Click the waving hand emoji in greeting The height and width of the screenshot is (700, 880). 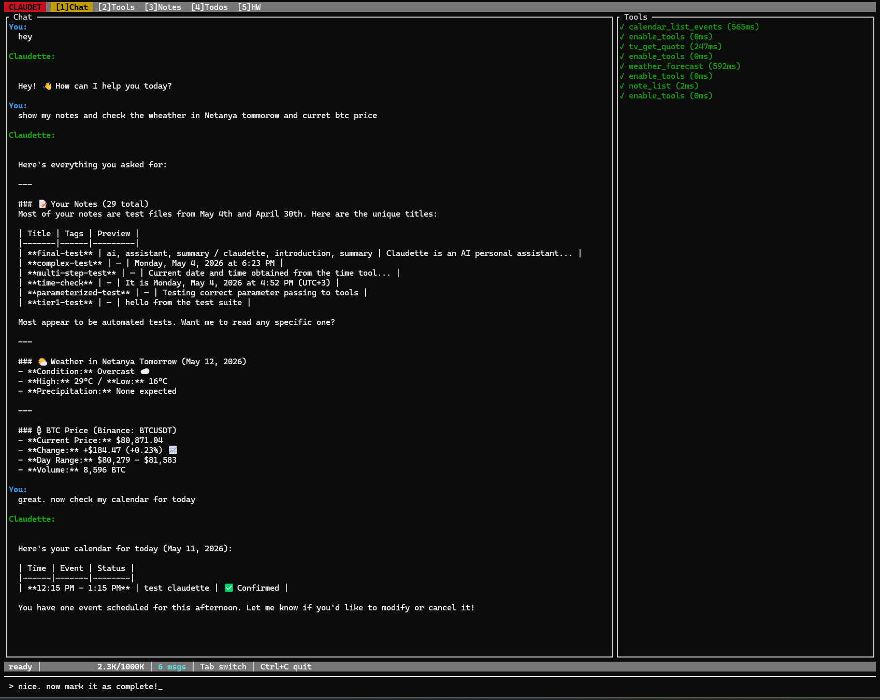pyautogui.click(x=48, y=86)
